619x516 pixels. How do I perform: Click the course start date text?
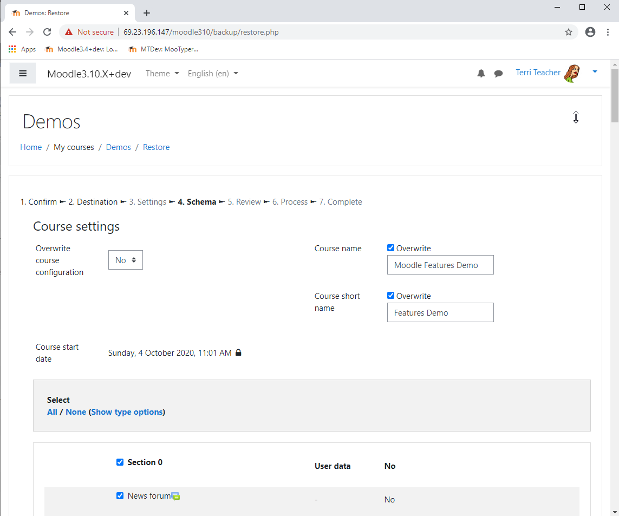(x=170, y=352)
